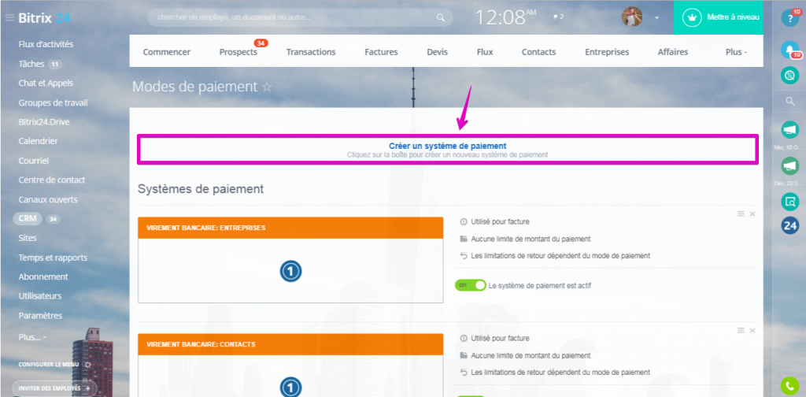Open the teal search-window icon in right panel
Image resolution: width=806 pixels, height=397 pixels.
[x=789, y=201]
